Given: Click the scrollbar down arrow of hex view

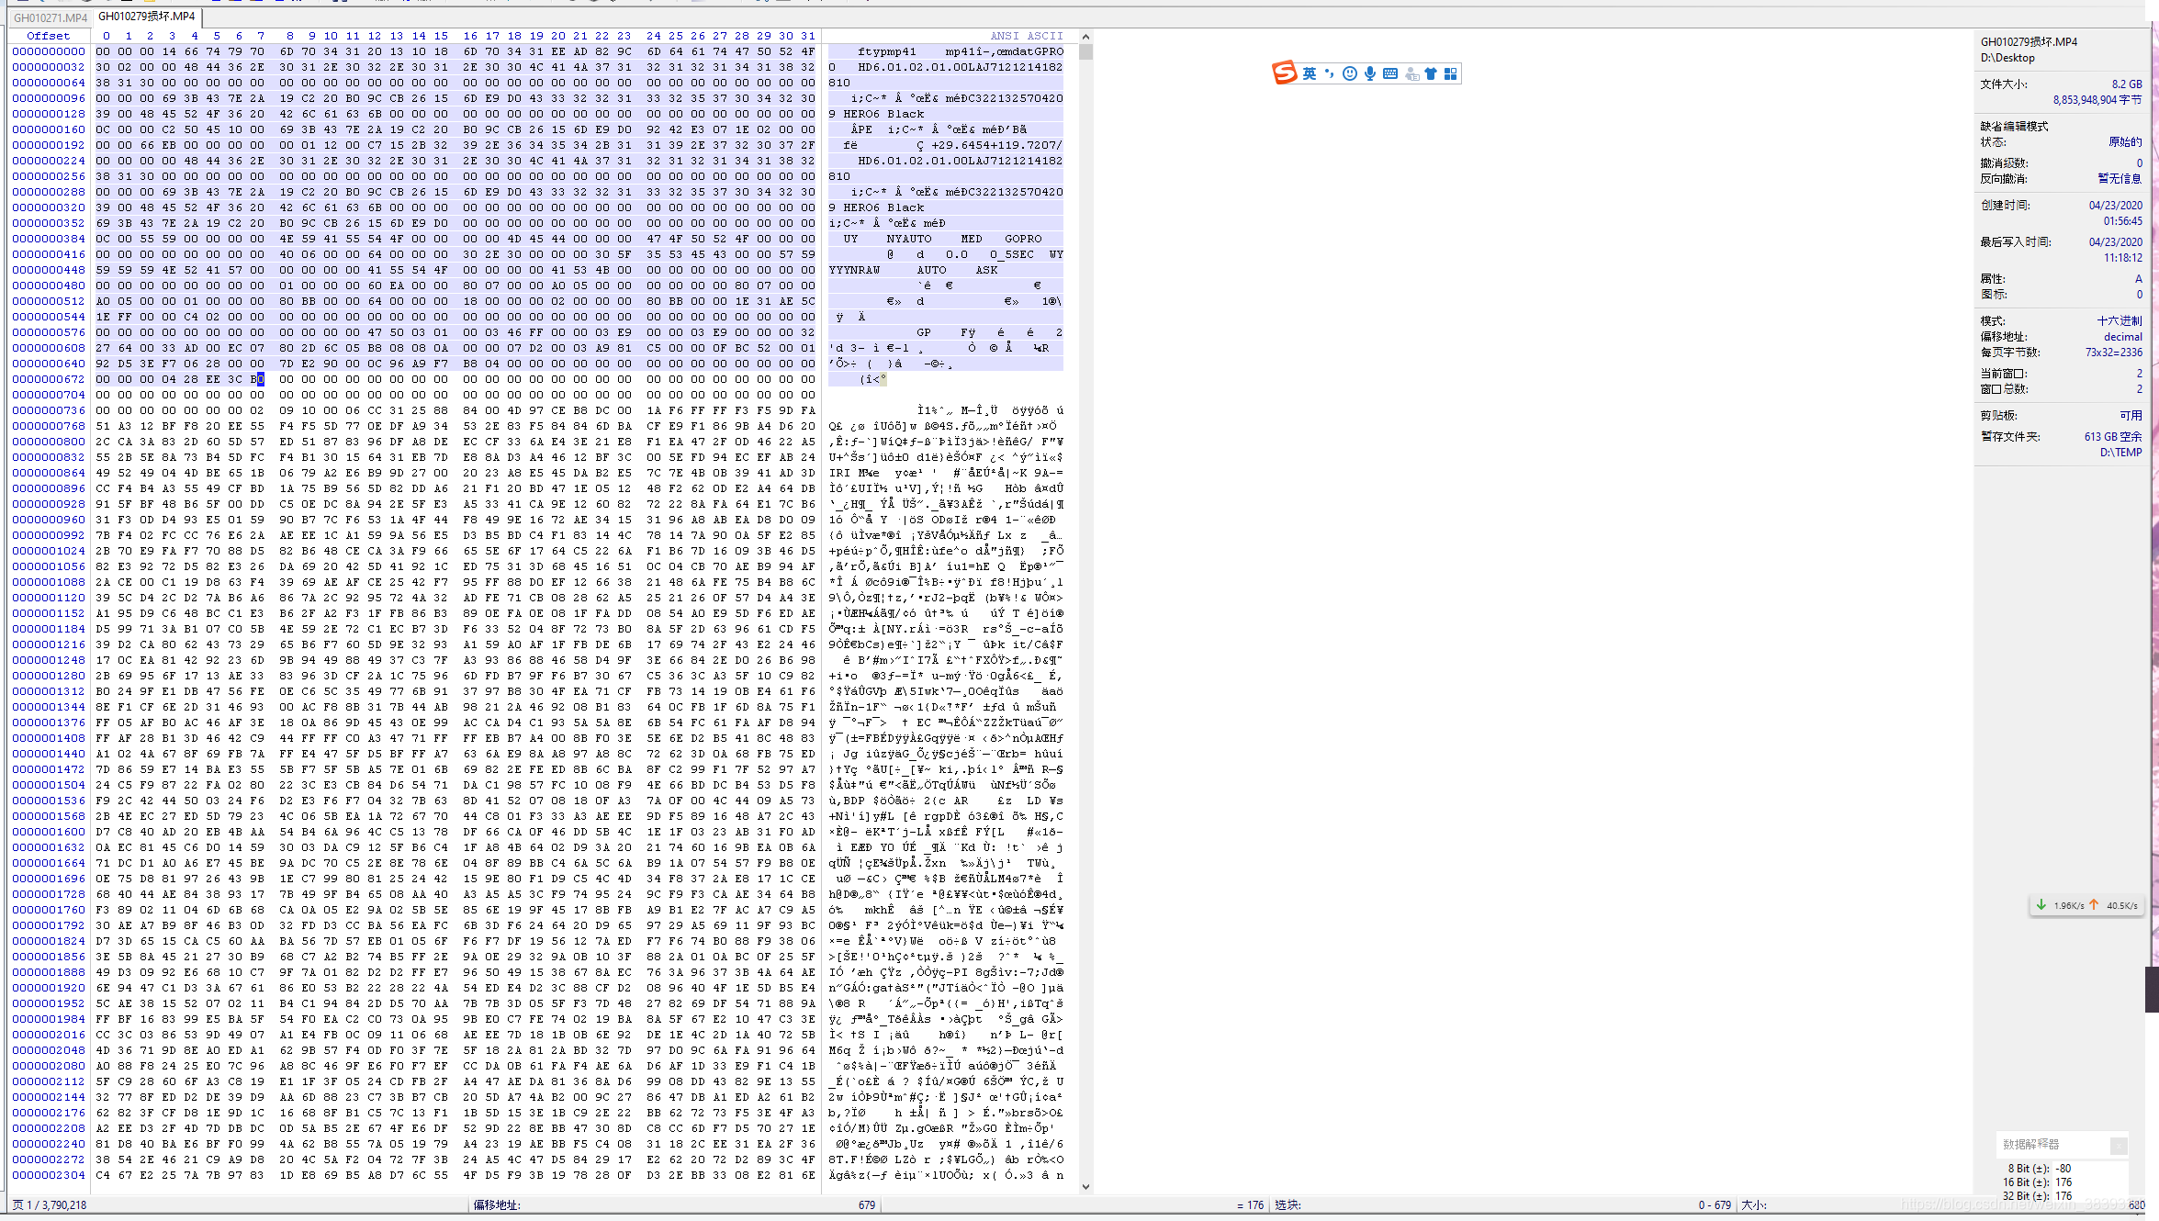Looking at the screenshot, I should tap(1085, 1186).
